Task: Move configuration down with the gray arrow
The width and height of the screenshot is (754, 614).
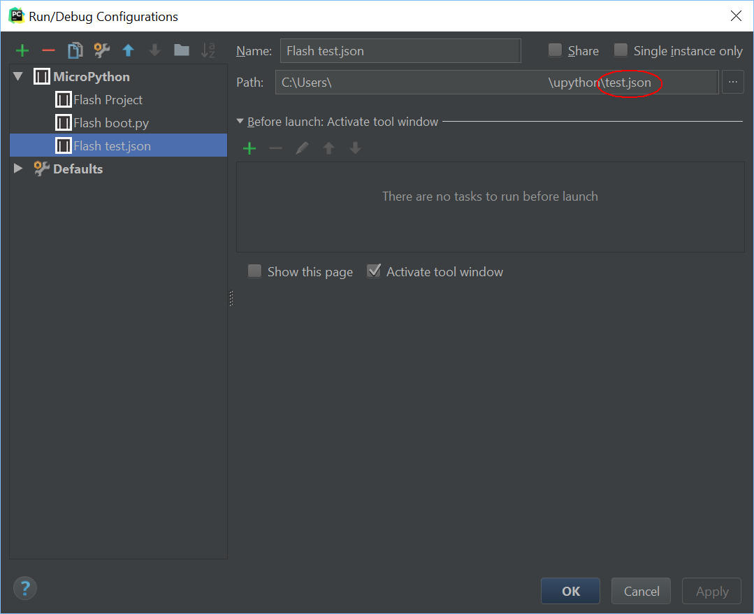Action: coord(154,50)
